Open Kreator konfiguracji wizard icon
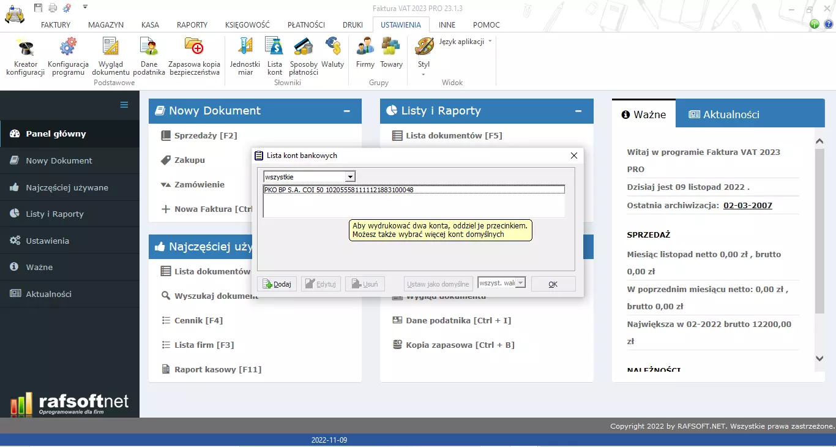The height and width of the screenshot is (447, 836). pyautogui.click(x=26, y=48)
